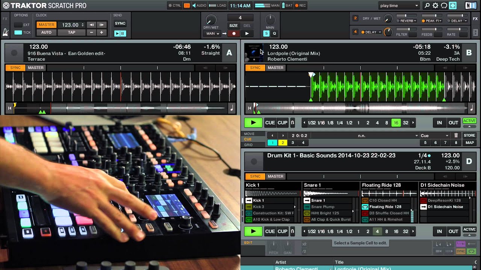Select loop size 16 on Deck B

point(396,123)
